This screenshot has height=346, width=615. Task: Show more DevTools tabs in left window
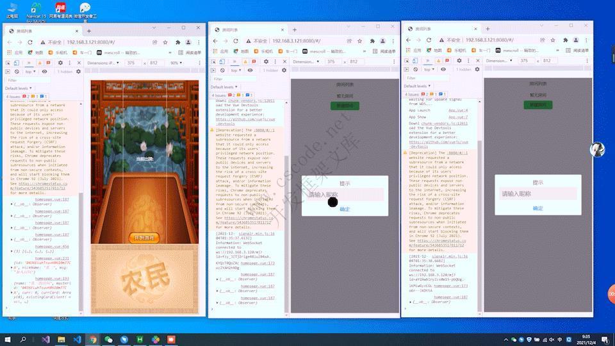click(x=29, y=63)
